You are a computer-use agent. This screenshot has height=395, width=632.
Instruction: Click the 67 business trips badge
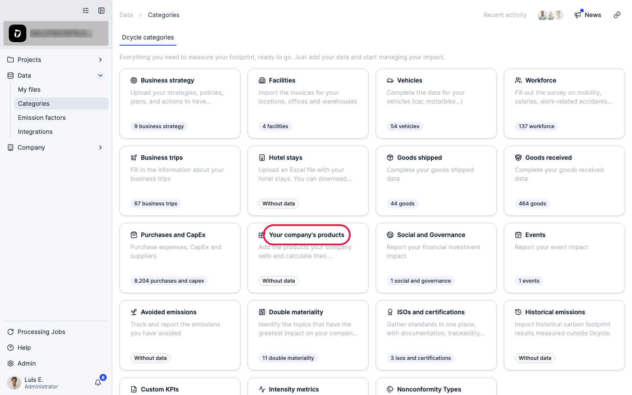pos(156,204)
